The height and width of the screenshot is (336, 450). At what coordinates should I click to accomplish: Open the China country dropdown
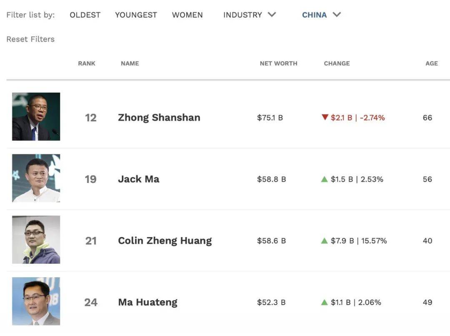pyautogui.click(x=321, y=15)
